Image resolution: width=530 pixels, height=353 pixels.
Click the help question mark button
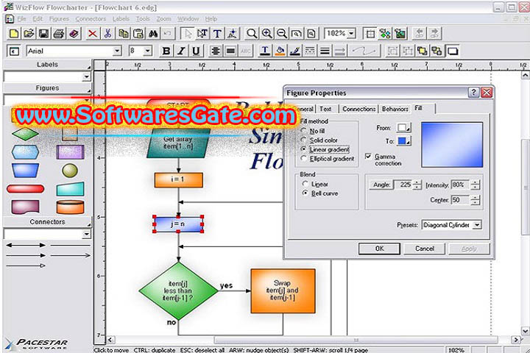pos(473,92)
